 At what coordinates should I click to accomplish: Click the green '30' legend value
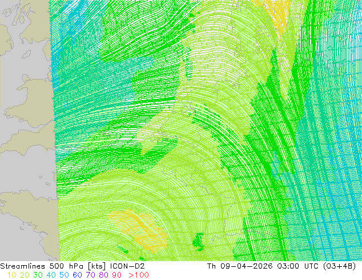[x=38, y=275]
